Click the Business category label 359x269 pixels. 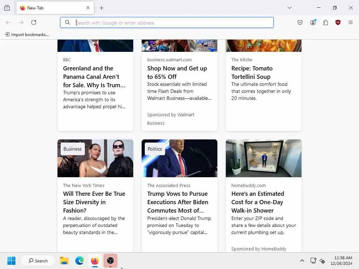(x=73, y=149)
